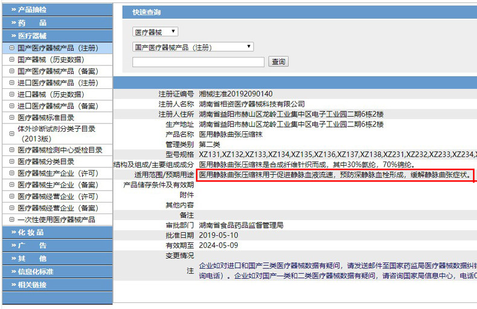
Task: Expand icon beside 体外诊断试剂分类子目录
Action: 12,134
